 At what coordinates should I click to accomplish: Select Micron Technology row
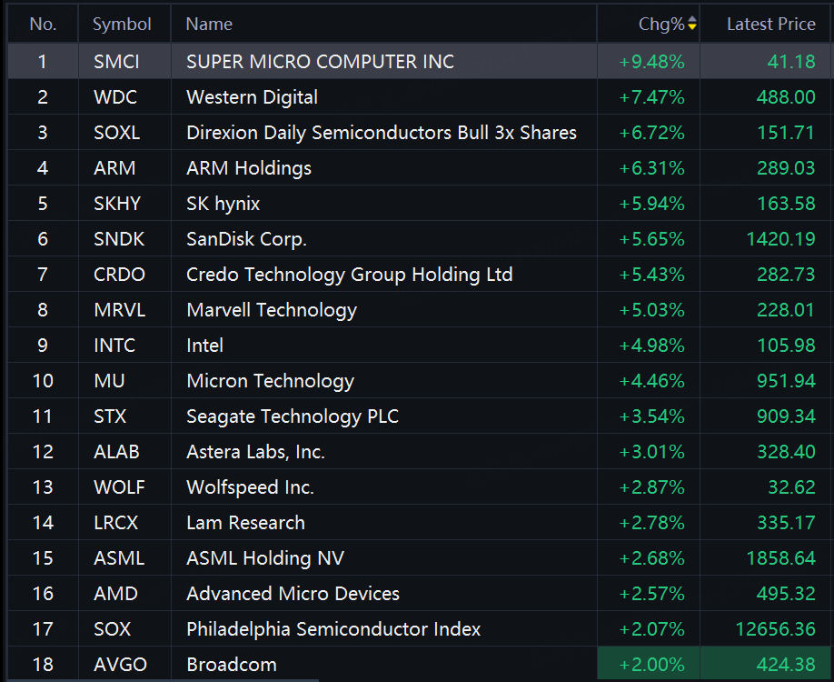(421, 381)
